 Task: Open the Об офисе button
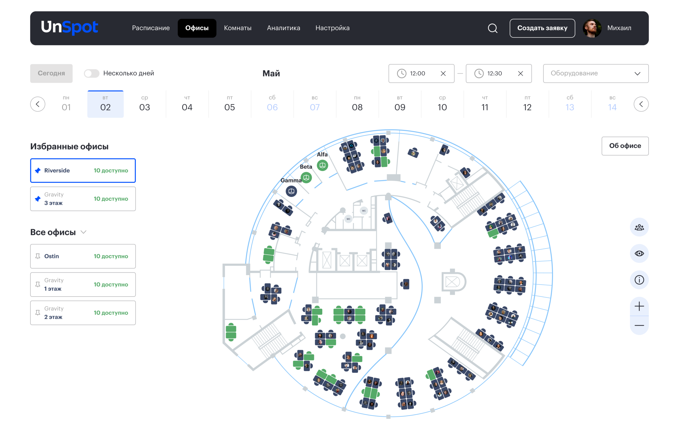tap(625, 146)
